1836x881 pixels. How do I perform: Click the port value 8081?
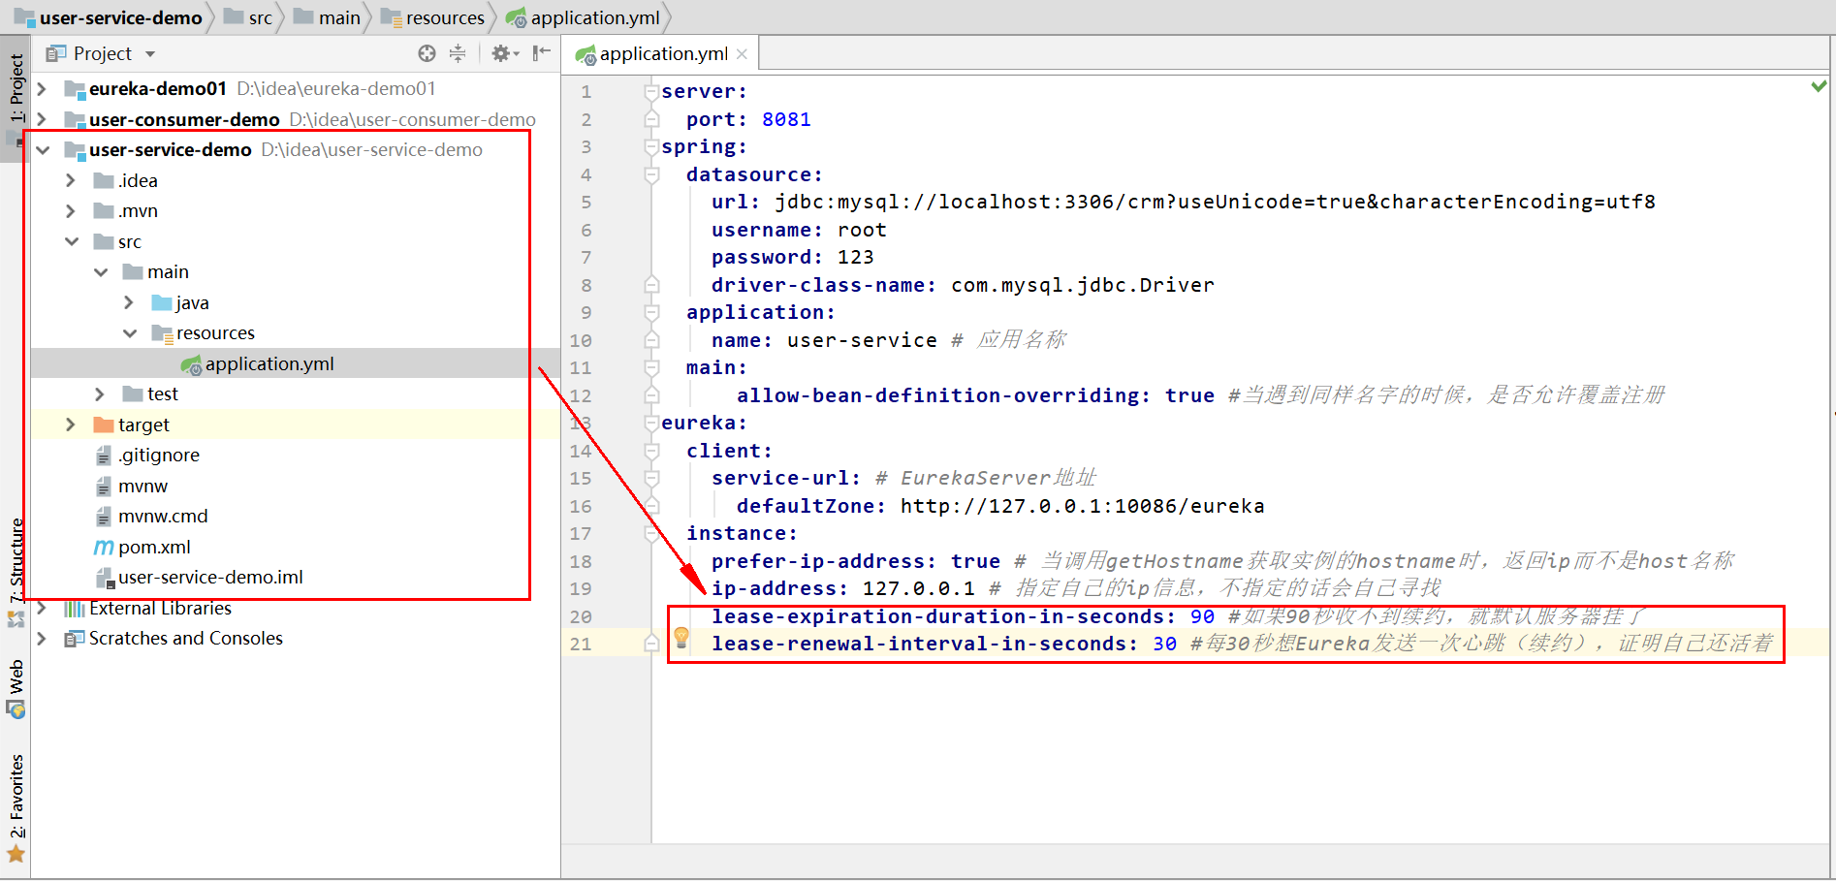pos(786,119)
